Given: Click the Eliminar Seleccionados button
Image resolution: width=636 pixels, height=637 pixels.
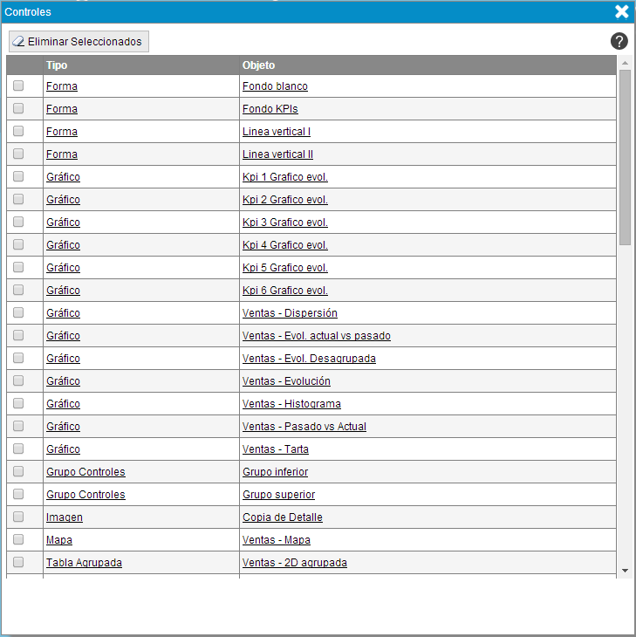Looking at the screenshot, I should click(79, 42).
